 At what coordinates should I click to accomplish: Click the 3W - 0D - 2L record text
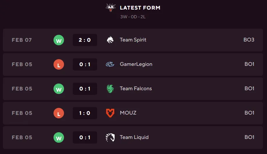pyautogui.click(x=133, y=17)
